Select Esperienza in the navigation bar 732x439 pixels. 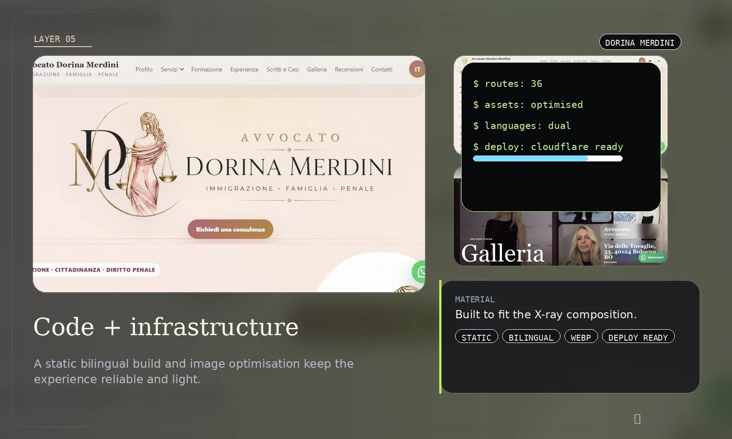[244, 70]
